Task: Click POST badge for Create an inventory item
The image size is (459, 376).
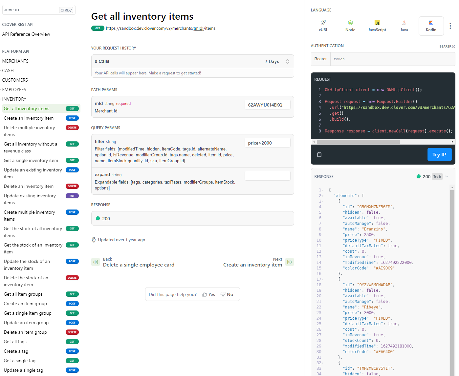Action: (72, 118)
